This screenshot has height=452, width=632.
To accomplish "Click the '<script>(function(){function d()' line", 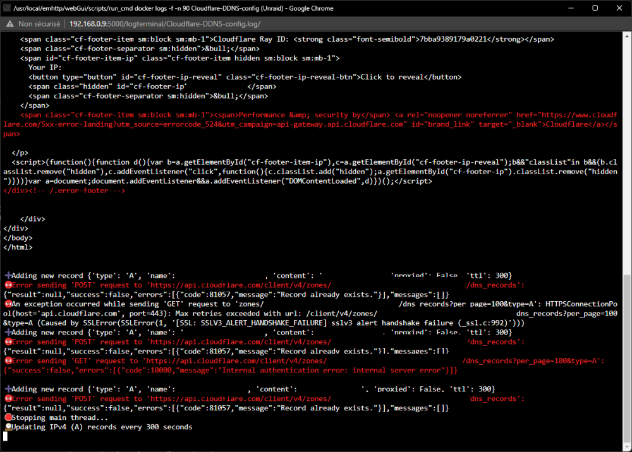I will coord(310,172).
